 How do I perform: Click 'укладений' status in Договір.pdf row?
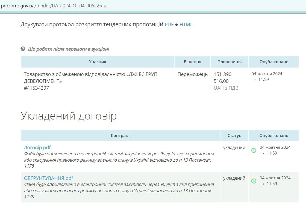(x=234, y=148)
